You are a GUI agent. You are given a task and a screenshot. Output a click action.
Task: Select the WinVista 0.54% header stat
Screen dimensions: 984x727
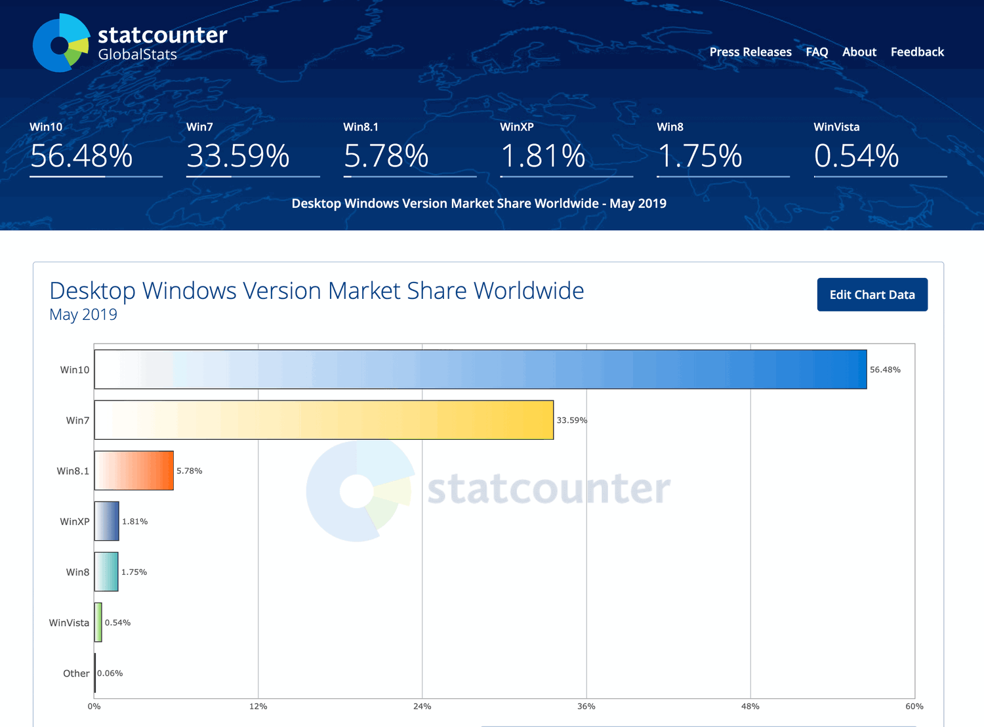coord(855,156)
